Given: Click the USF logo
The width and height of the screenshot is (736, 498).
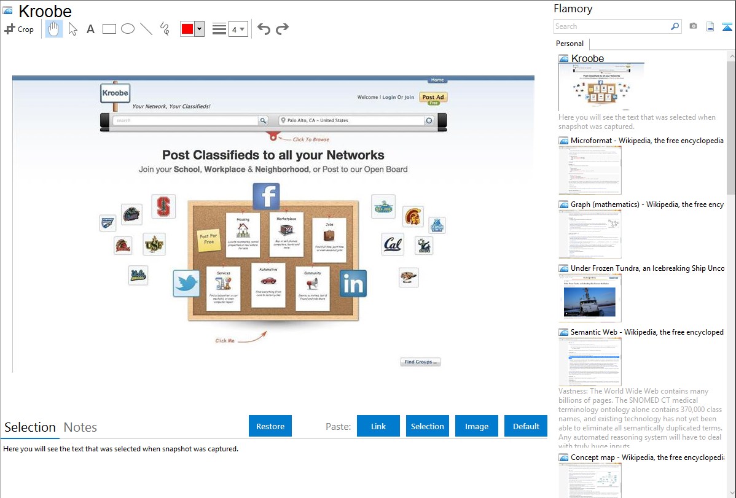Looking at the screenshot, I should [x=154, y=244].
